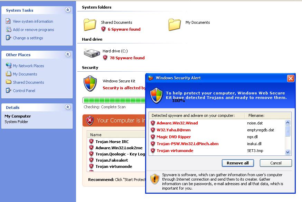
Task: Collapse the Other Places panel
Action: pos(68,54)
